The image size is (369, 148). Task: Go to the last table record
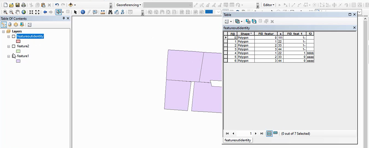coord(262,134)
